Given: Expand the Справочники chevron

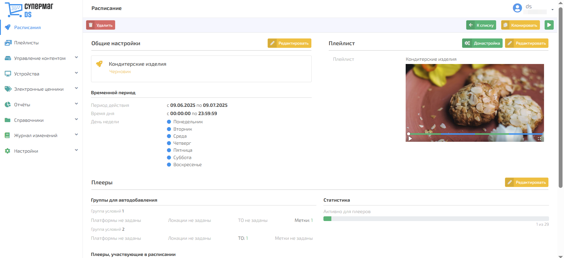Looking at the screenshot, I should point(76,119).
